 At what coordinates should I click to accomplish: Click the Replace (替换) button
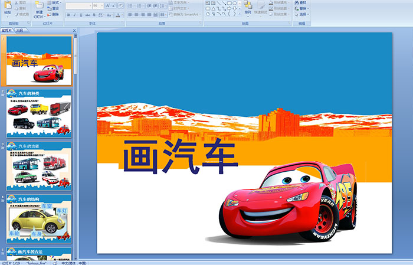point(302,8)
